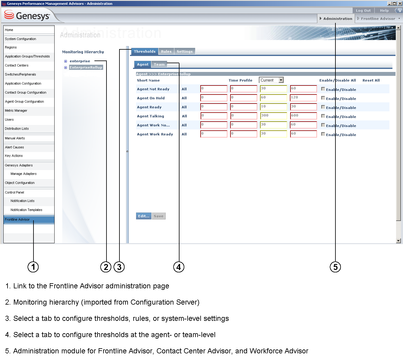The height and width of the screenshot is (363, 403).
Task: Open the Settings tab
Action: pos(185,51)
